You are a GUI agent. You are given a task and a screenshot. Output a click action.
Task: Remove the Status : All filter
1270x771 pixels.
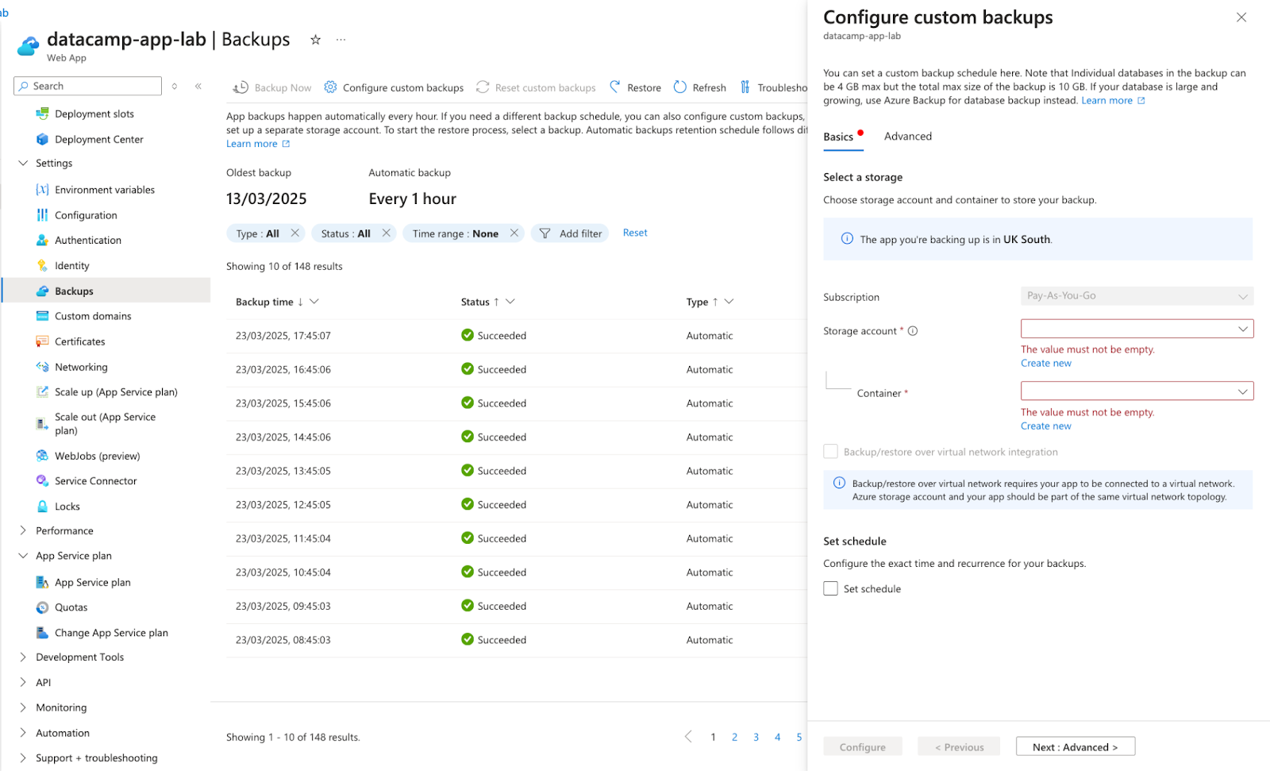(386, 233)
